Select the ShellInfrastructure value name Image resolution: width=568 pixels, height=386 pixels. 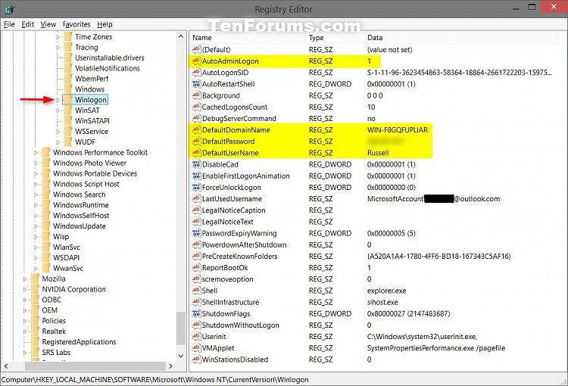click(230, 302)
